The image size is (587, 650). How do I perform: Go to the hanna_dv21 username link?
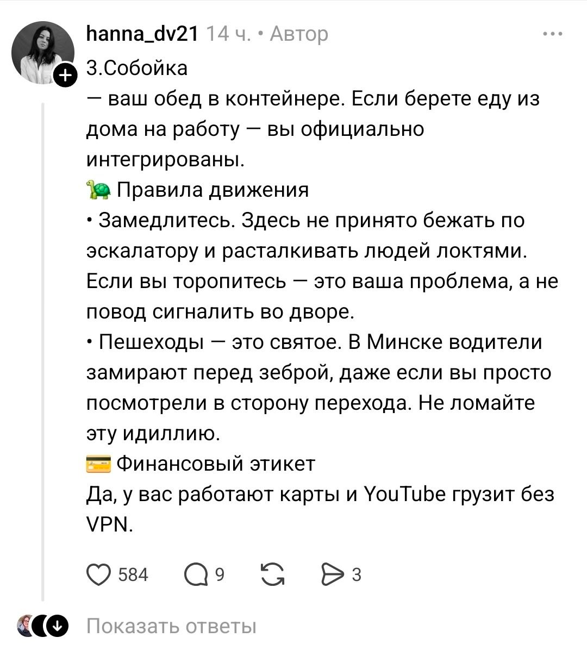click(142, 34)
